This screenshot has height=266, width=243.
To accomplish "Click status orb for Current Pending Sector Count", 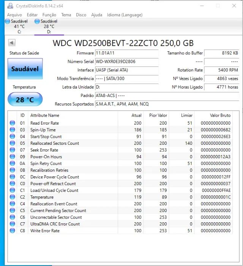I will pyautogui.click(x=13, y=211).
